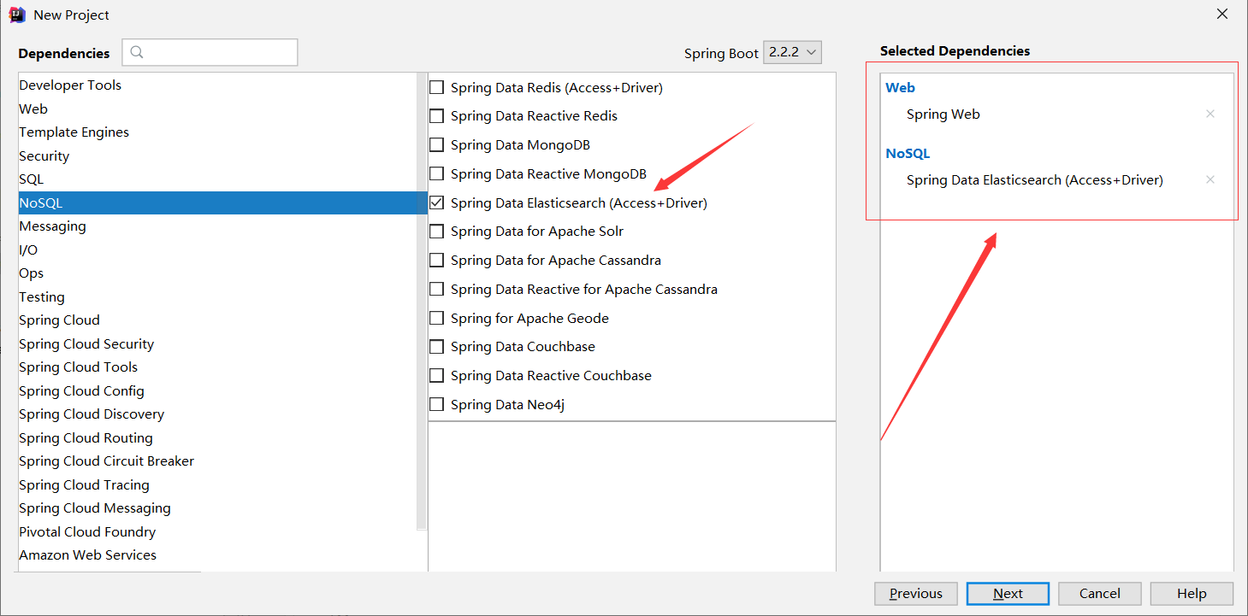1248x616 pixels.
Task: Open the Spring Boot version dropdown
Action: pyautogui.click(x=792, y=52)
